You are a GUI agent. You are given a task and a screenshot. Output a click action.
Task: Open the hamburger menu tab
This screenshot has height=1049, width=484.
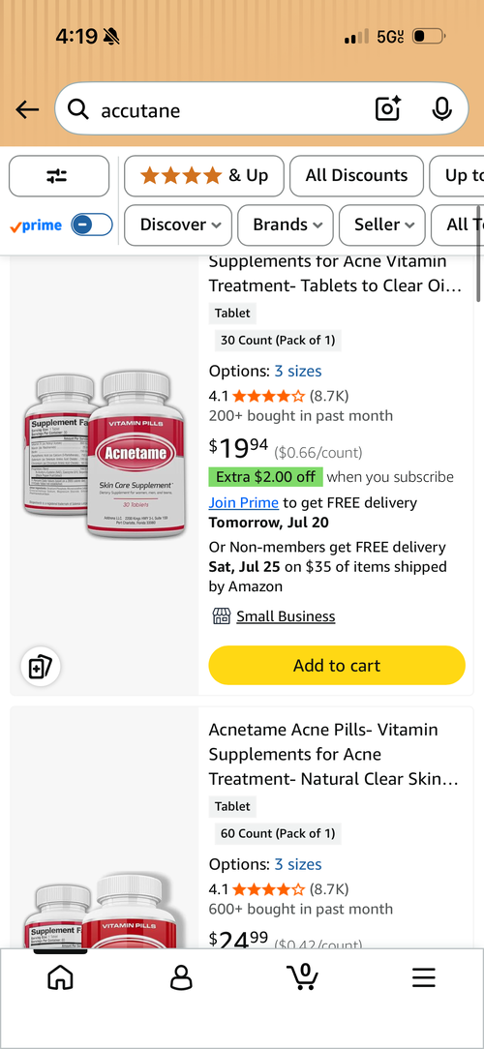pos(424,977)
